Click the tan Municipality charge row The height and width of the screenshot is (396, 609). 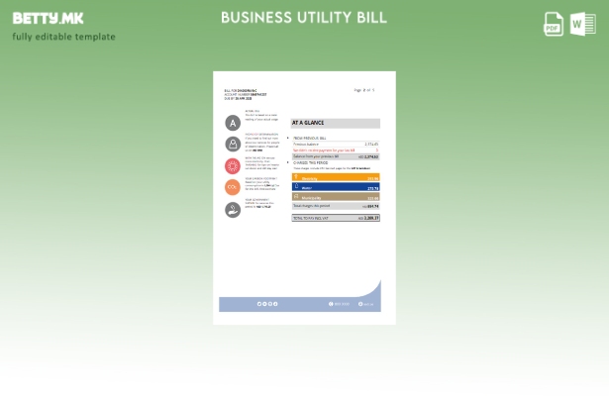point(336,197)
